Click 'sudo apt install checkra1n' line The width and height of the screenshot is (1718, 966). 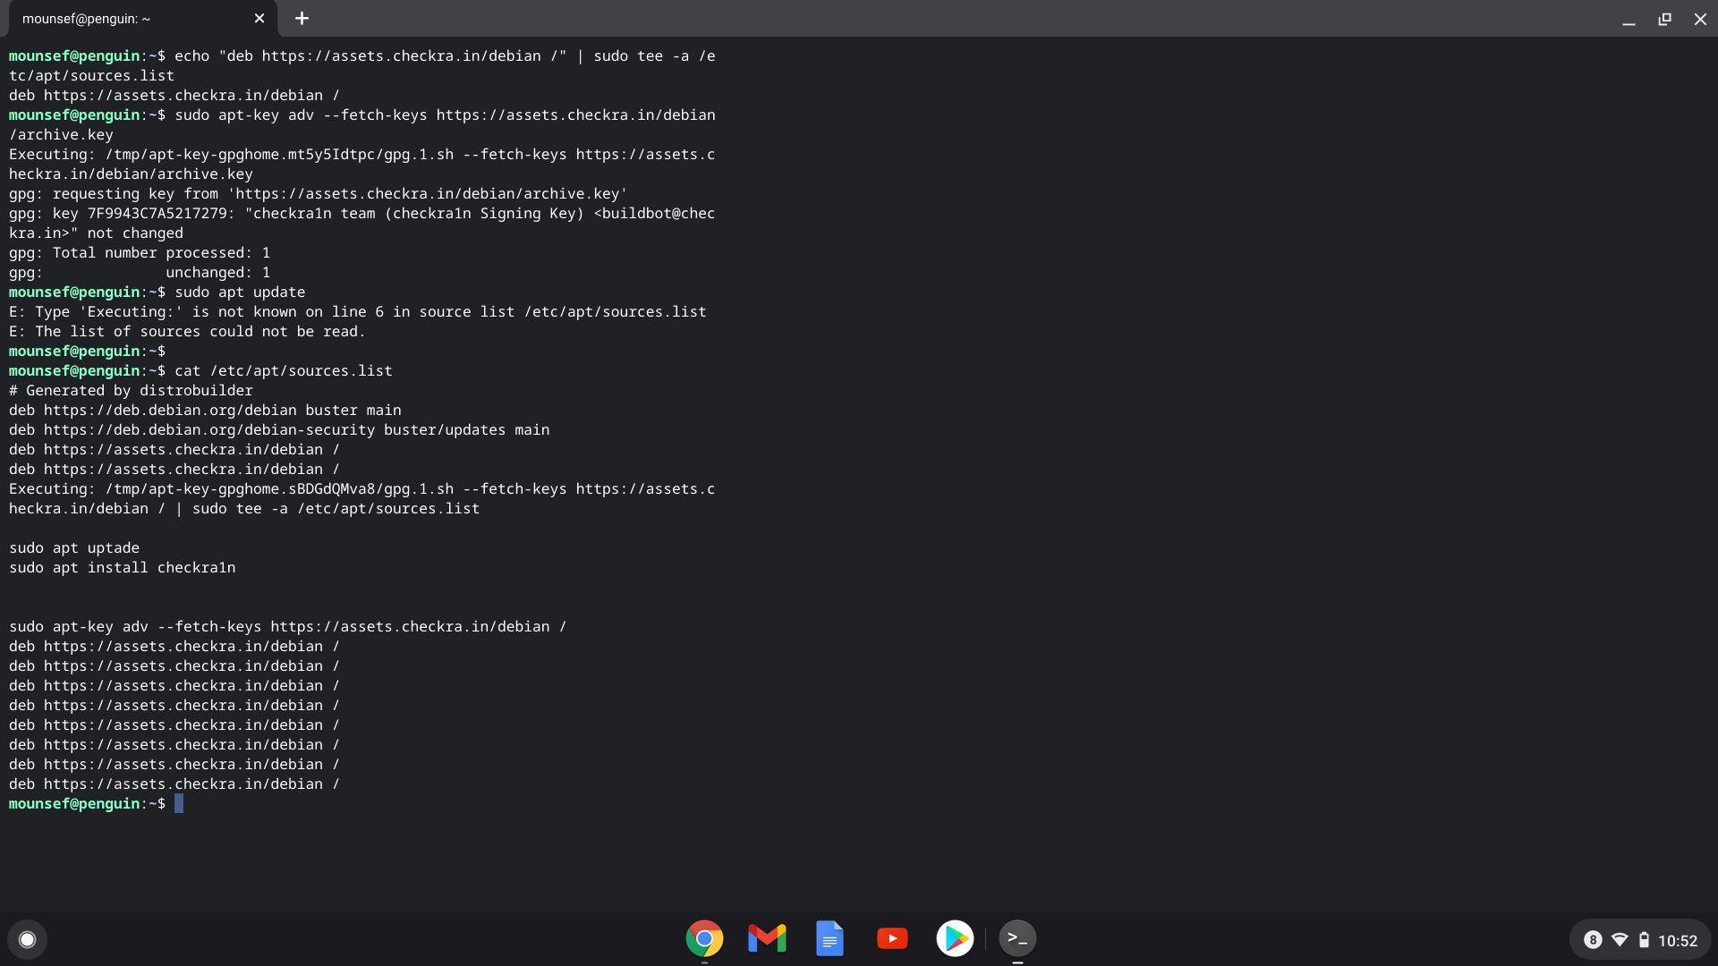click(x=123, y=568)
